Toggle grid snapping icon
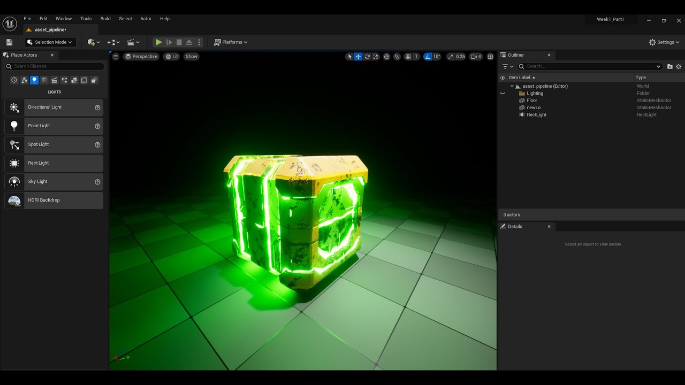Viewport: 685px width, 385px height. pyautogui.click(x=408, y=57)
